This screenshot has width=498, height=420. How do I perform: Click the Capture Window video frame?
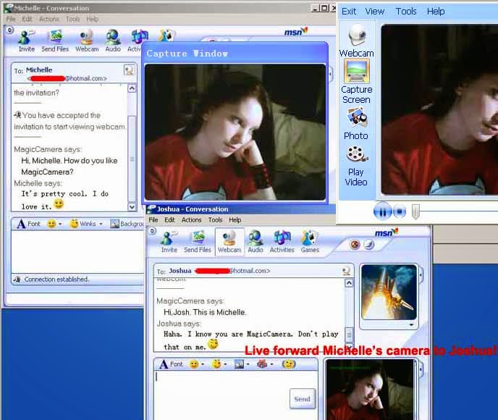[x=235, y=132]
